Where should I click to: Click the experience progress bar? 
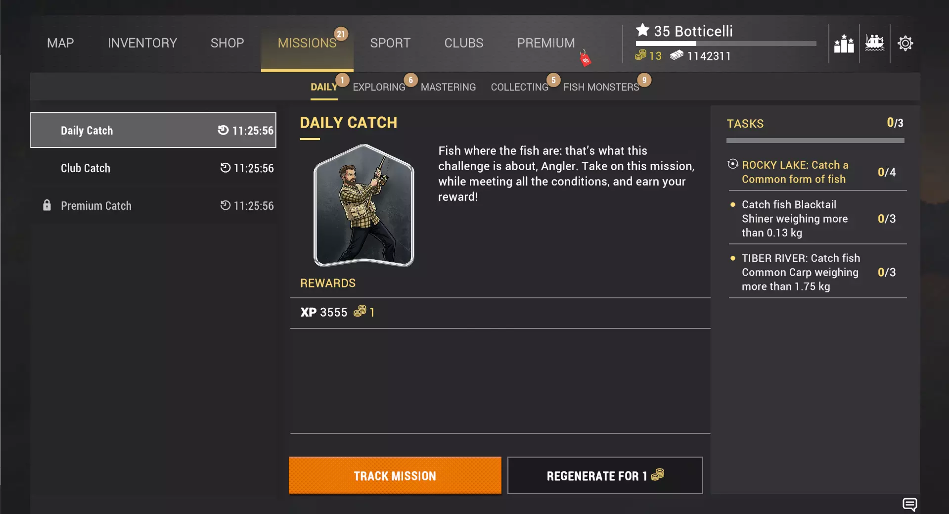pyautogui.click(x=725, y=44)
